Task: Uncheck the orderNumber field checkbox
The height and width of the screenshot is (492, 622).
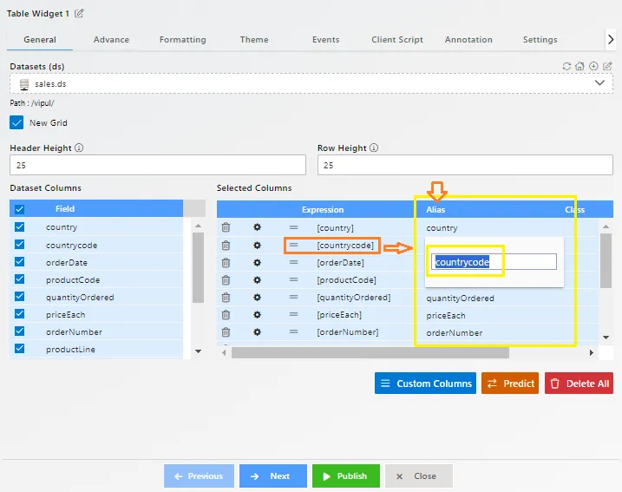Action: coord(19,331)
